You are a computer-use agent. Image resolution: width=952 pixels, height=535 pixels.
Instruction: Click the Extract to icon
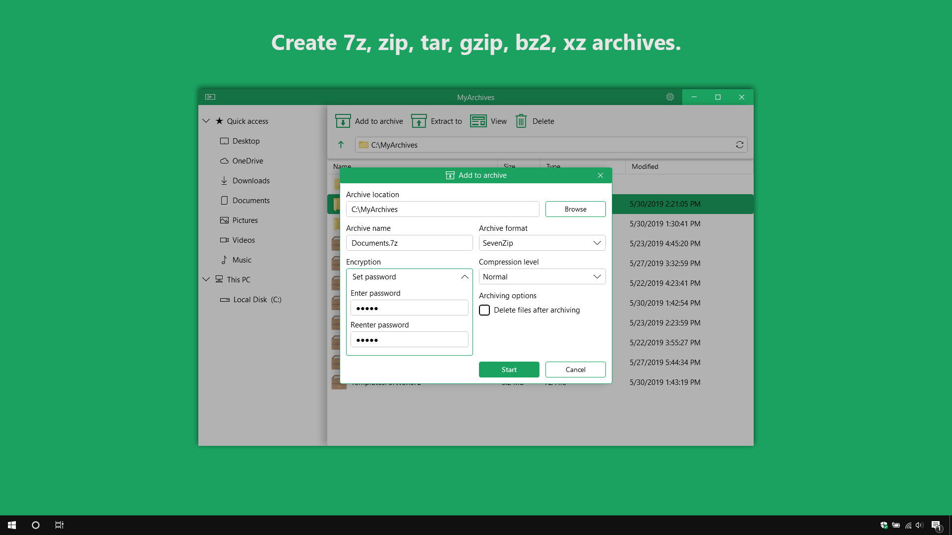(418, 121)
